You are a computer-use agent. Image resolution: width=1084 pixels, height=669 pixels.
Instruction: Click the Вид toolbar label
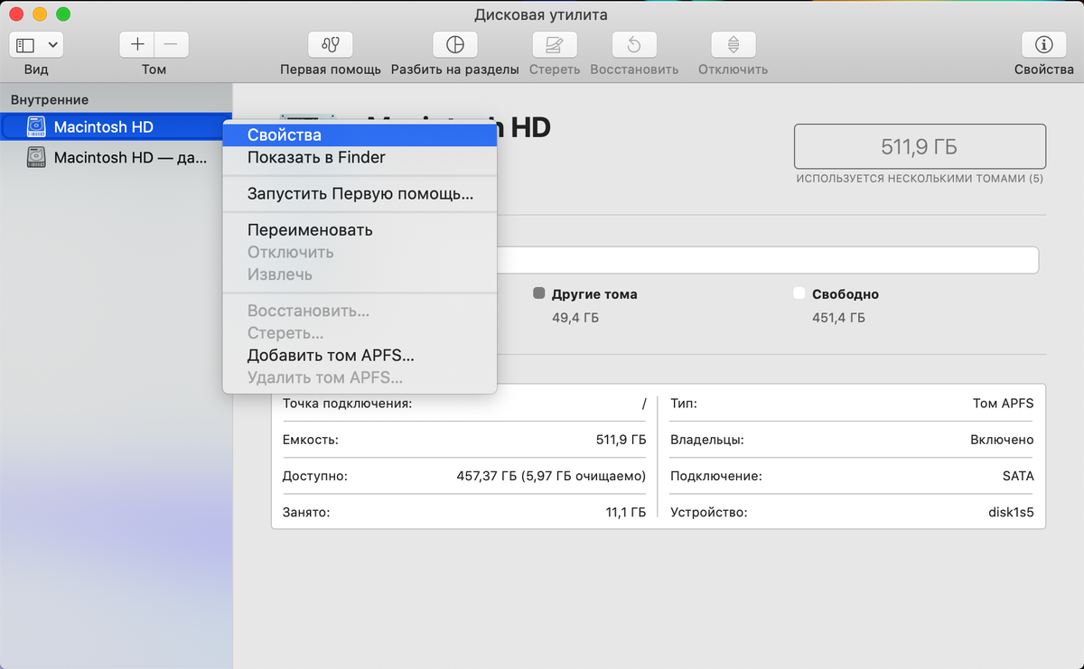(x=36, y=70)
